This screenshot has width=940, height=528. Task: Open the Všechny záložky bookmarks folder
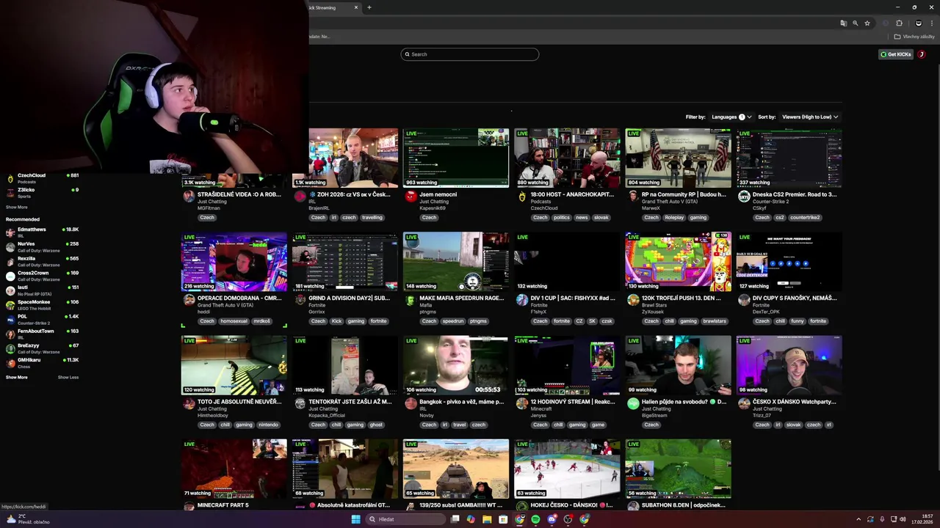914,36
